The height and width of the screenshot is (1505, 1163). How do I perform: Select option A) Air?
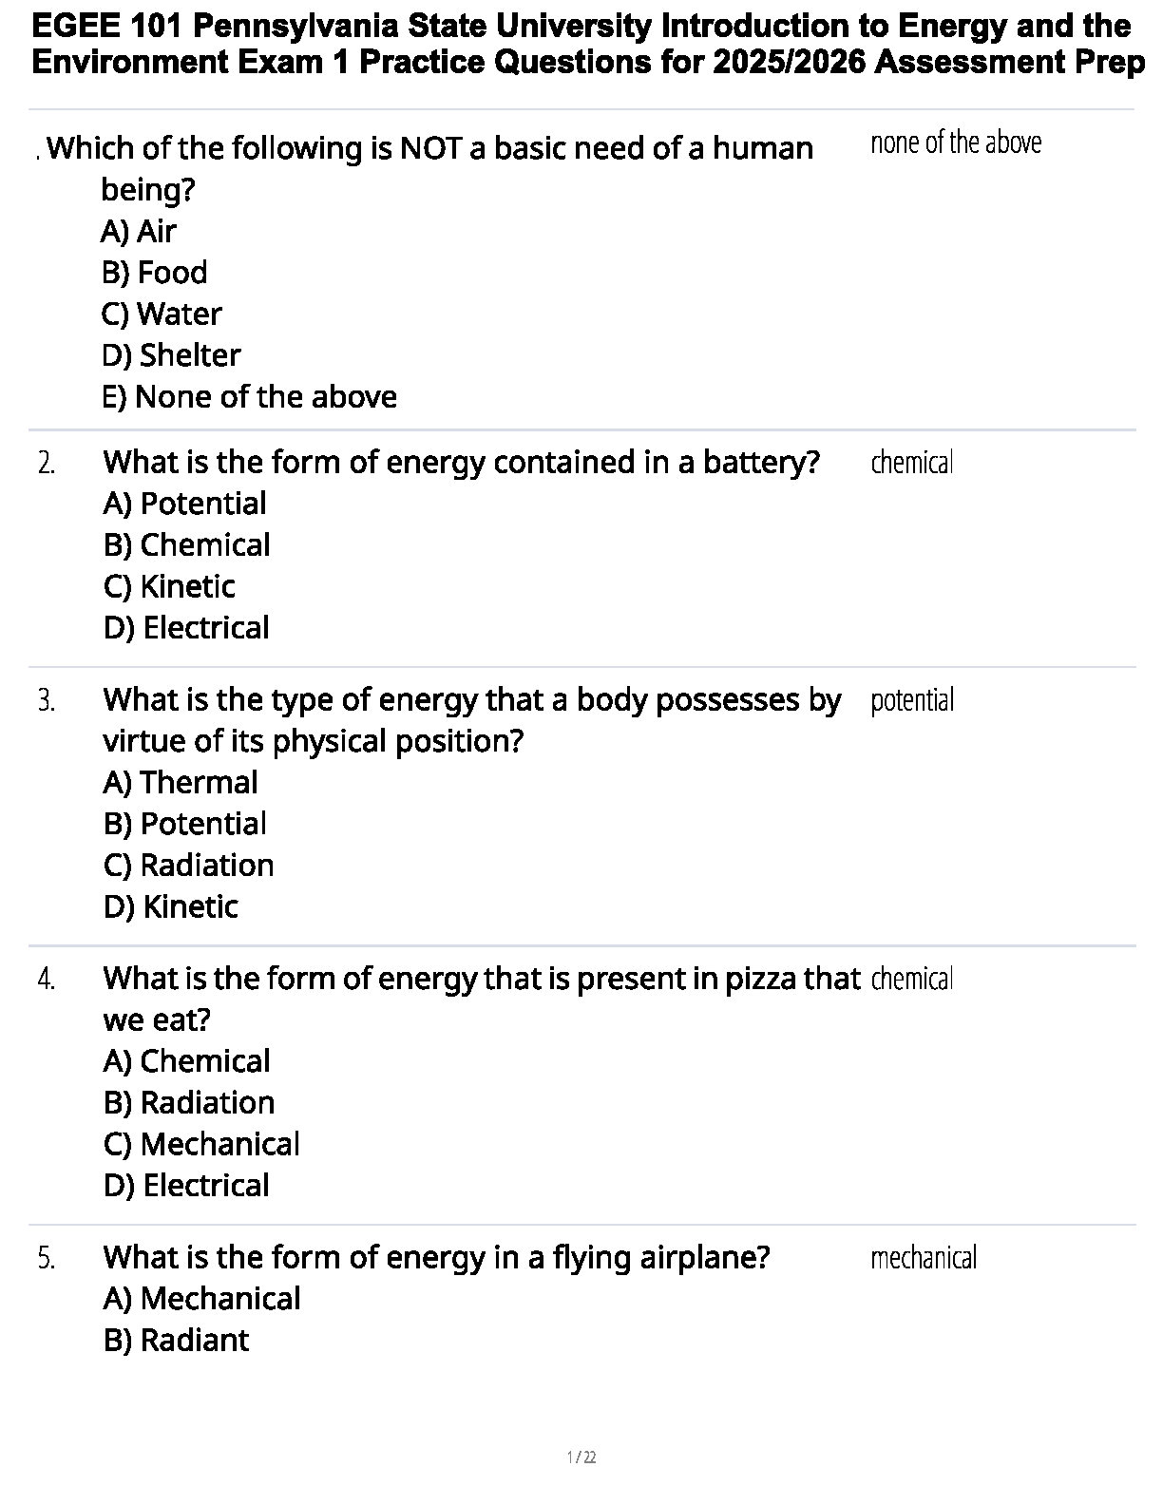point(138,231)
